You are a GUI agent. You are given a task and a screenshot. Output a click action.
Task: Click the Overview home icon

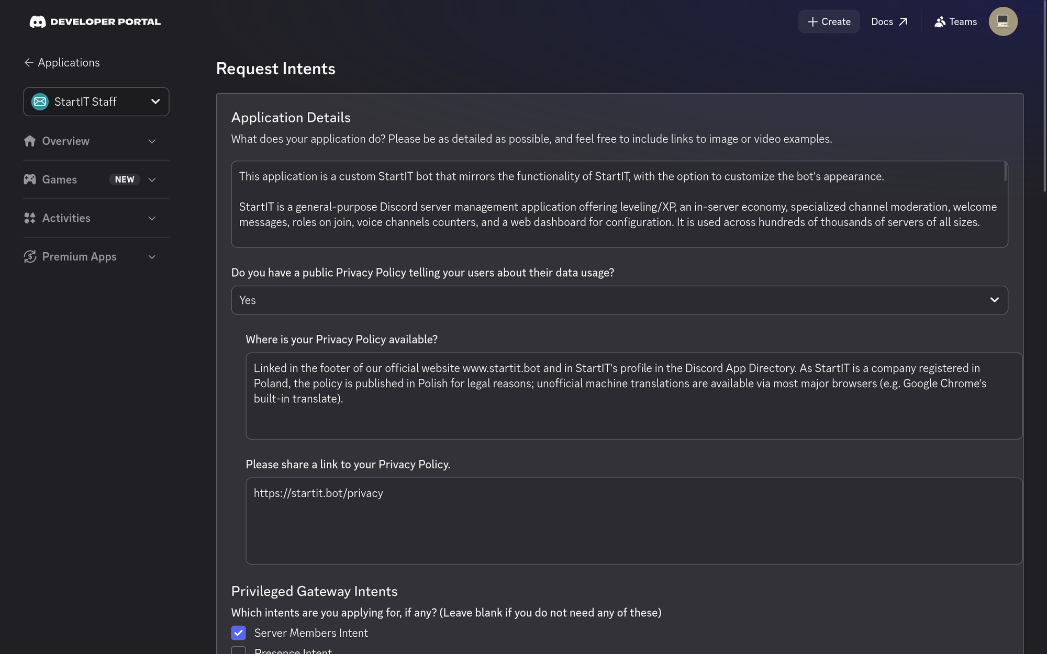pyautogui.click(x=30, y=141)
